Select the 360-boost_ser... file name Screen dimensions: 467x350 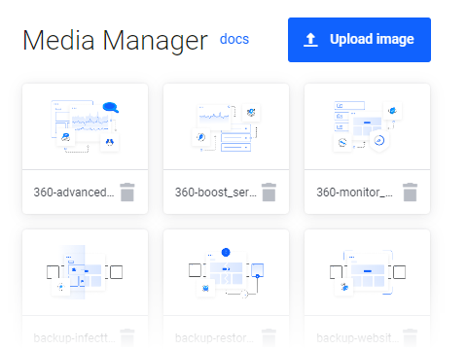point(216,192)
